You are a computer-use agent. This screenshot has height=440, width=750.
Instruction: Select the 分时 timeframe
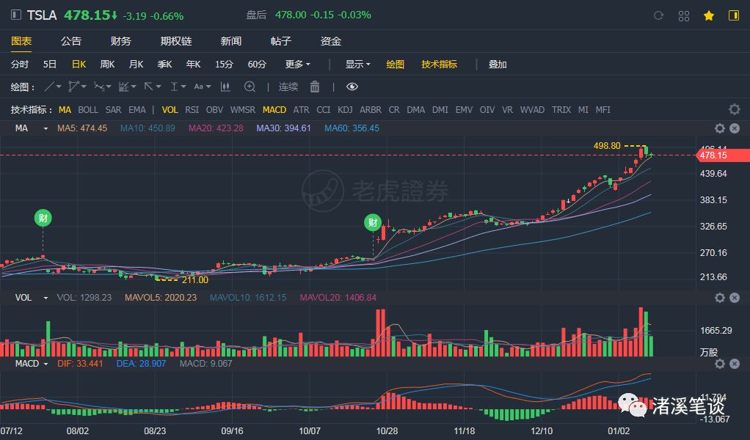20,64
